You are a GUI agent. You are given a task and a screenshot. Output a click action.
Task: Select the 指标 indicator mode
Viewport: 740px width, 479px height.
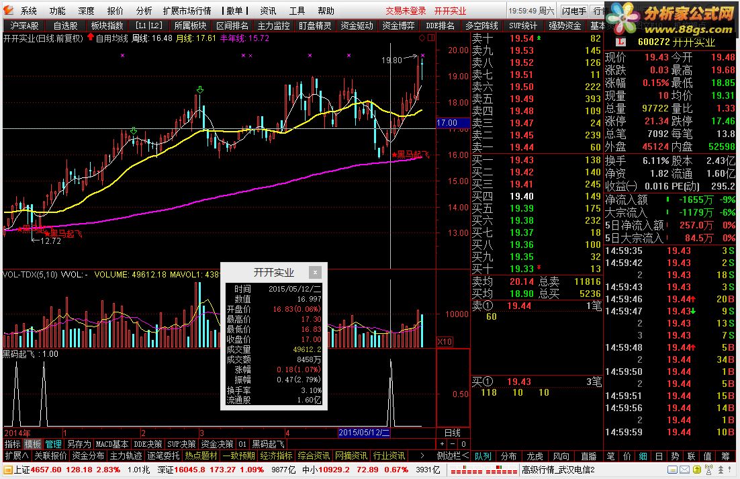[x=13, y=444]
